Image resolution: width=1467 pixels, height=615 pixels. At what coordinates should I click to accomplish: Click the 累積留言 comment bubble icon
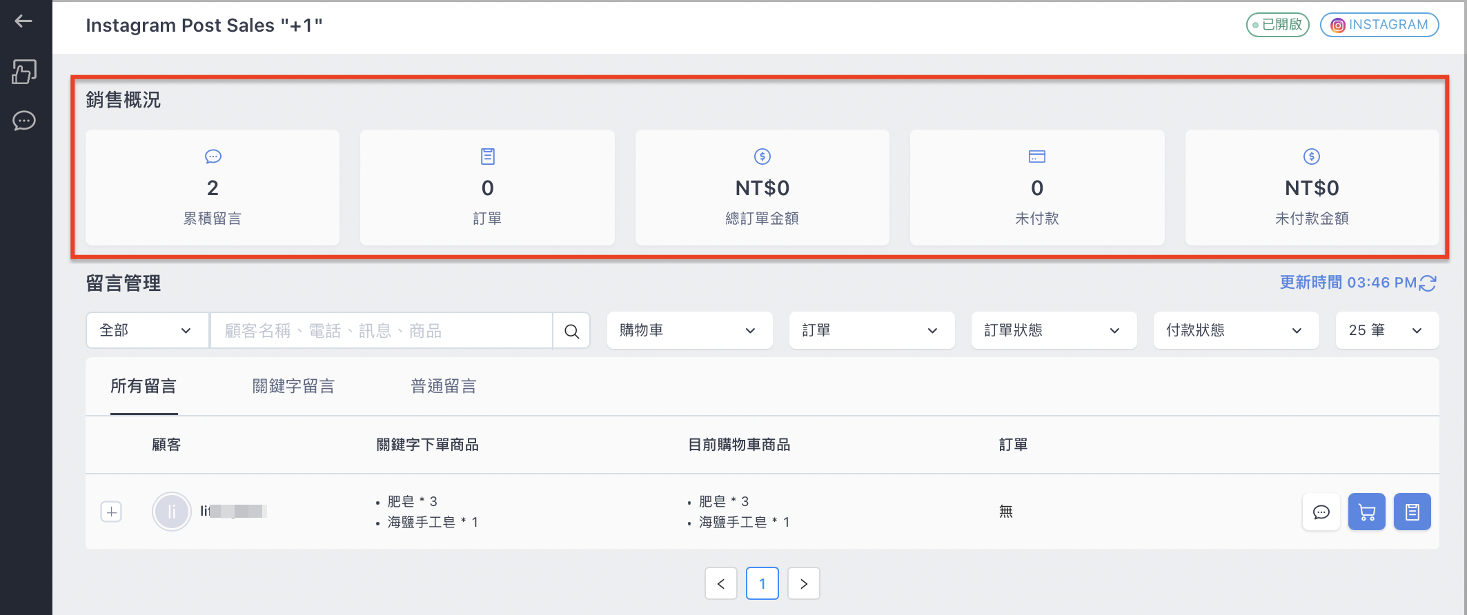pyautogui.click(x=213, y=157)
